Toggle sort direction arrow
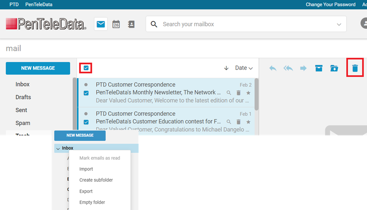The image size is (367, 210). pos(226,68)
